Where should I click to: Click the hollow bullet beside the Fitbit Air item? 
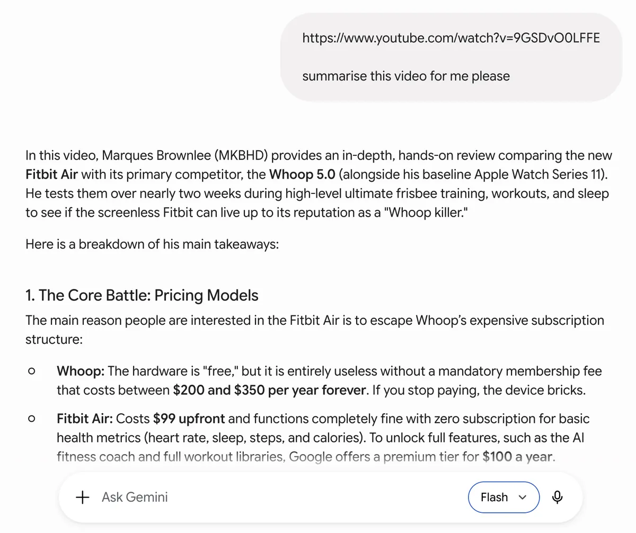(x=31, y=419)
